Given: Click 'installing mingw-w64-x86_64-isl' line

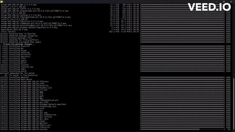Looking at the screenshot, I should pos(22,94).
